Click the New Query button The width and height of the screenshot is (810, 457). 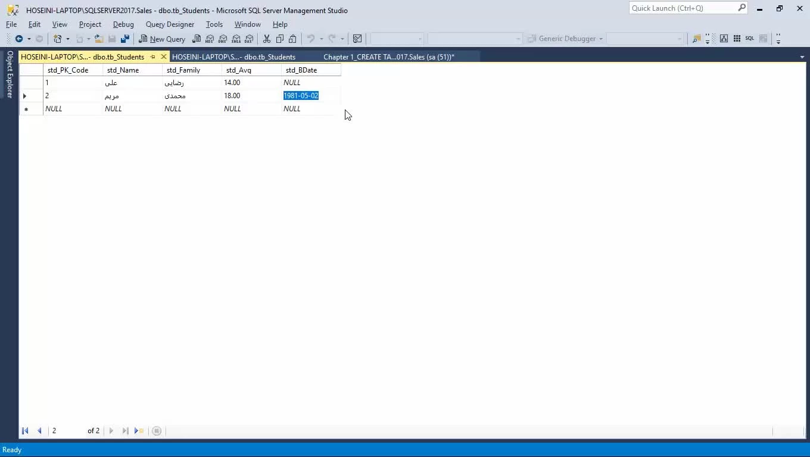162,39
